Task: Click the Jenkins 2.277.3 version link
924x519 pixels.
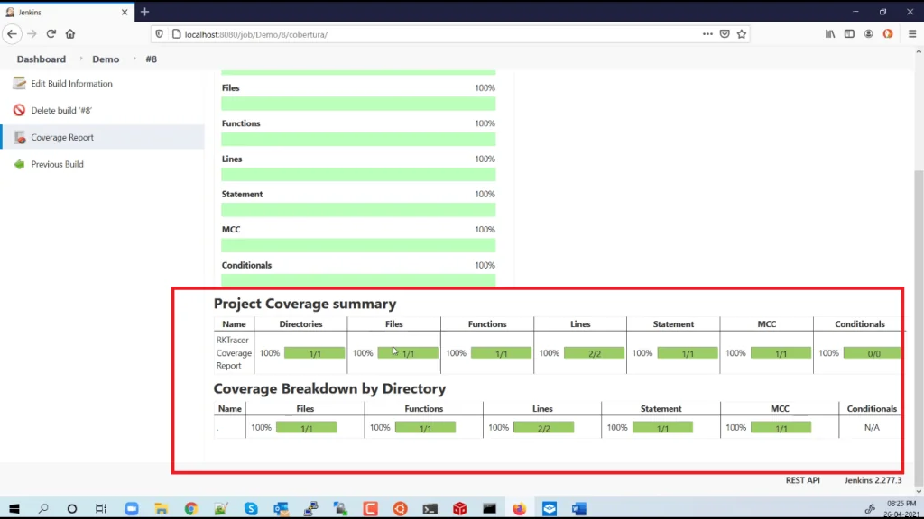Action: (873, 480)
